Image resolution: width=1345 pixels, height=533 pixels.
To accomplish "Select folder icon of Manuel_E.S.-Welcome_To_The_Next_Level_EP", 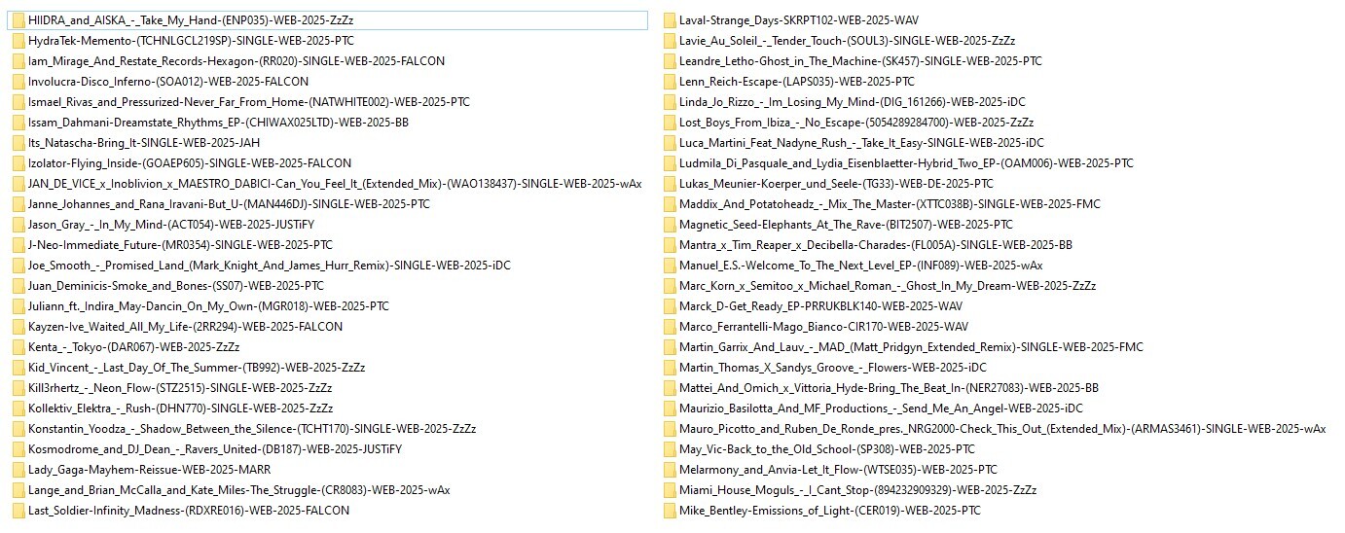I will [670, 266].
